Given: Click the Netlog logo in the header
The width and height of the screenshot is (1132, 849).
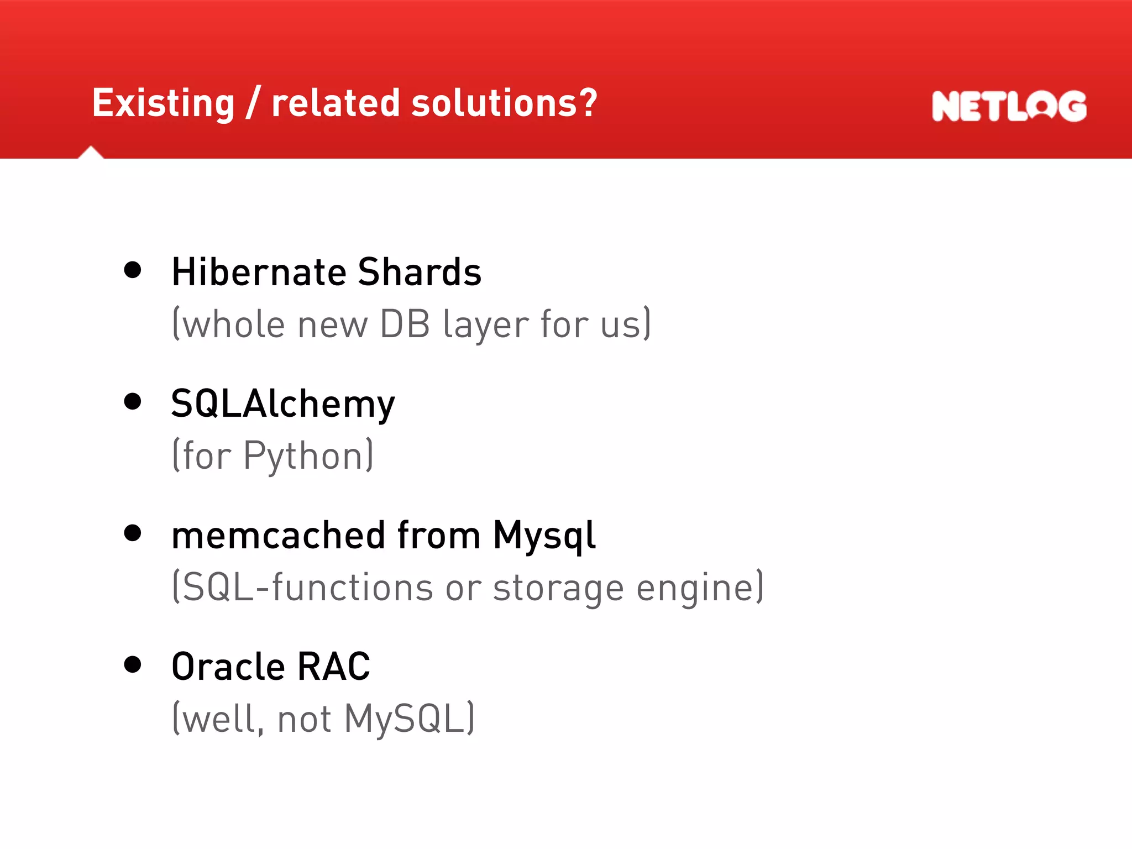Looking at the screenshot, I should (x=1009, y=106).
